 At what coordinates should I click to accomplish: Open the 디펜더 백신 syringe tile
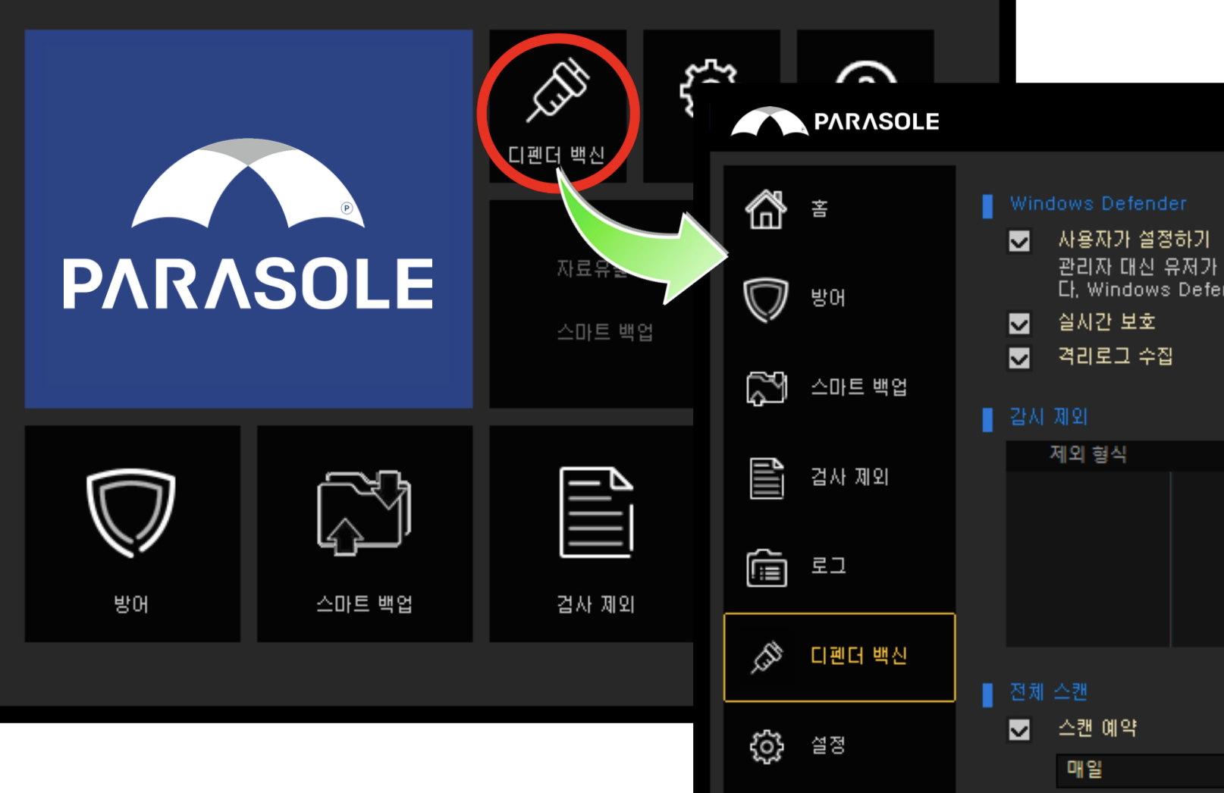pos(558,106)
